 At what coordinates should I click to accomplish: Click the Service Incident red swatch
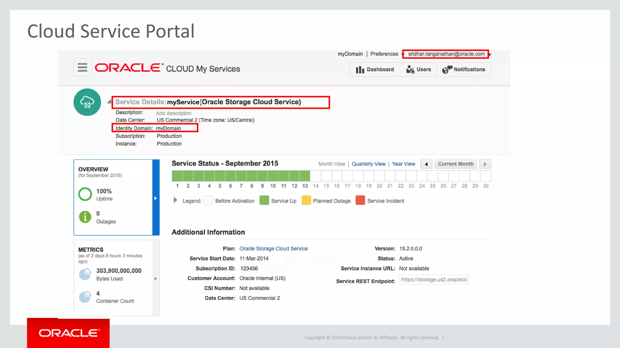pos(360,200)
